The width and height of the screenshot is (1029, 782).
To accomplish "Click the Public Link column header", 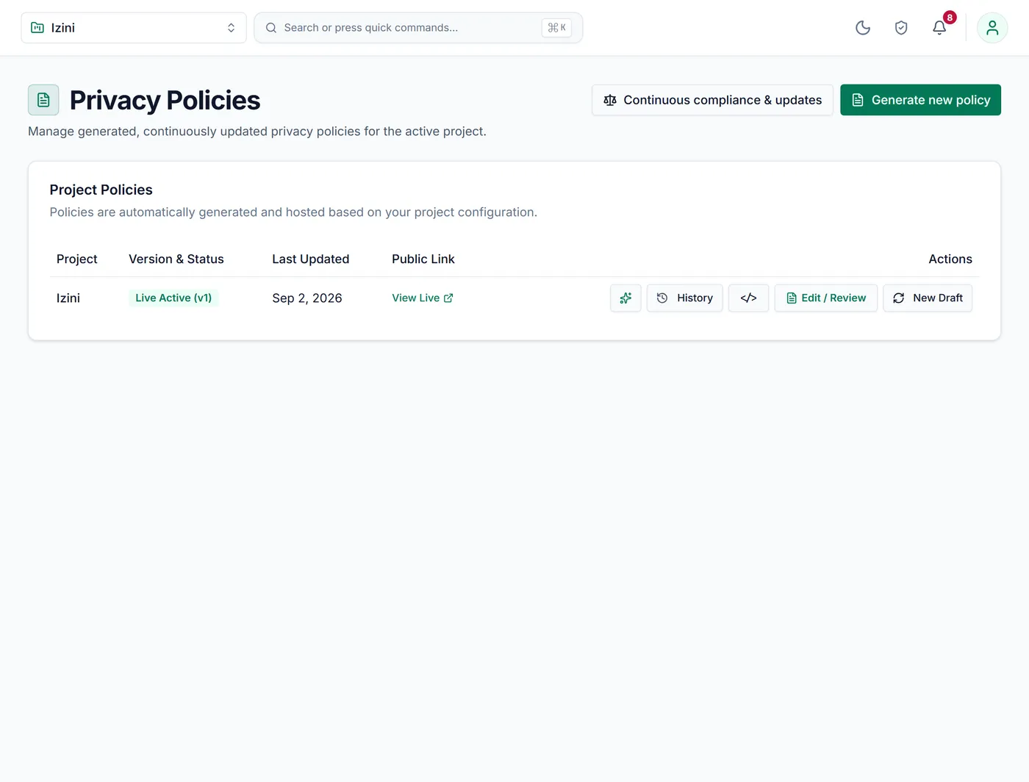I will (x=423, y=259).
